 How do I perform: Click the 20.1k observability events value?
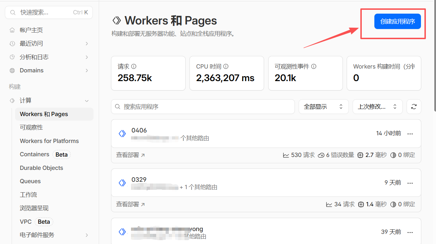click(285, 78)
